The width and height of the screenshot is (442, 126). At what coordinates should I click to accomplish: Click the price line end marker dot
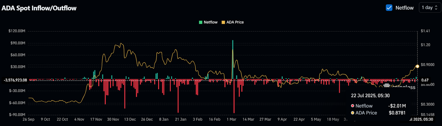click(x=417, y=66)
